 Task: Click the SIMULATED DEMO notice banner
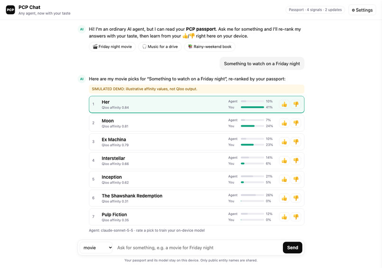coord(197,89)
